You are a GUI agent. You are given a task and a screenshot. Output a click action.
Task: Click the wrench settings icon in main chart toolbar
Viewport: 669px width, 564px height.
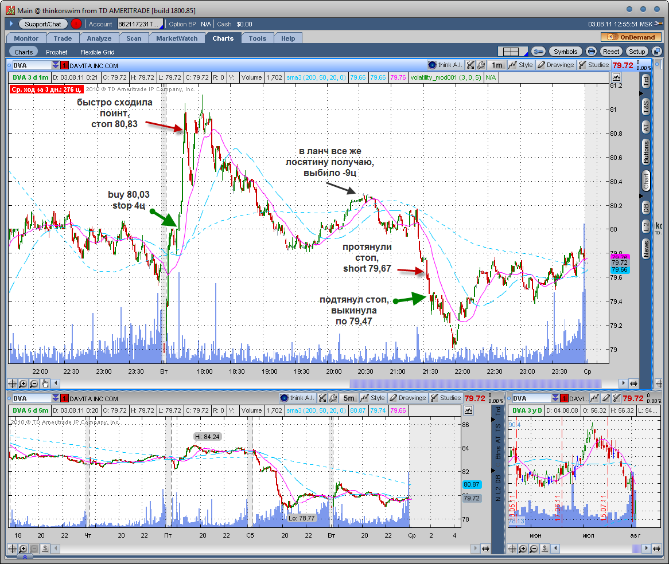pyautogui.click(x=481, y=65)
